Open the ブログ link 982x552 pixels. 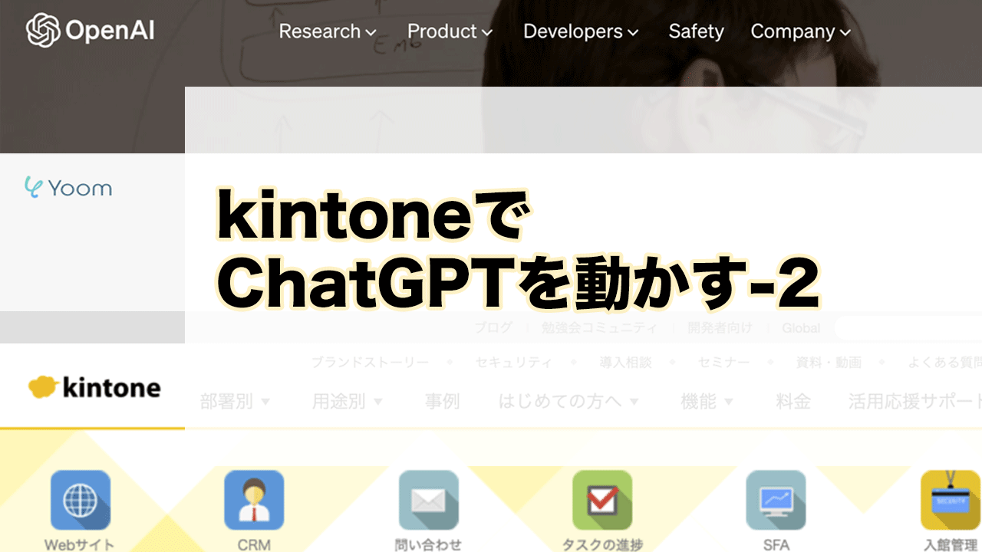496,328
